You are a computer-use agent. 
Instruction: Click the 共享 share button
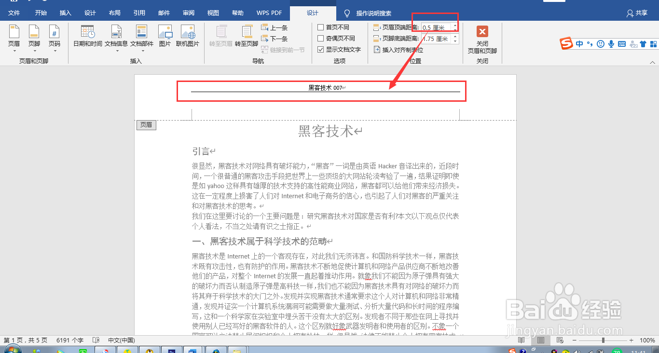pos(637,13)
